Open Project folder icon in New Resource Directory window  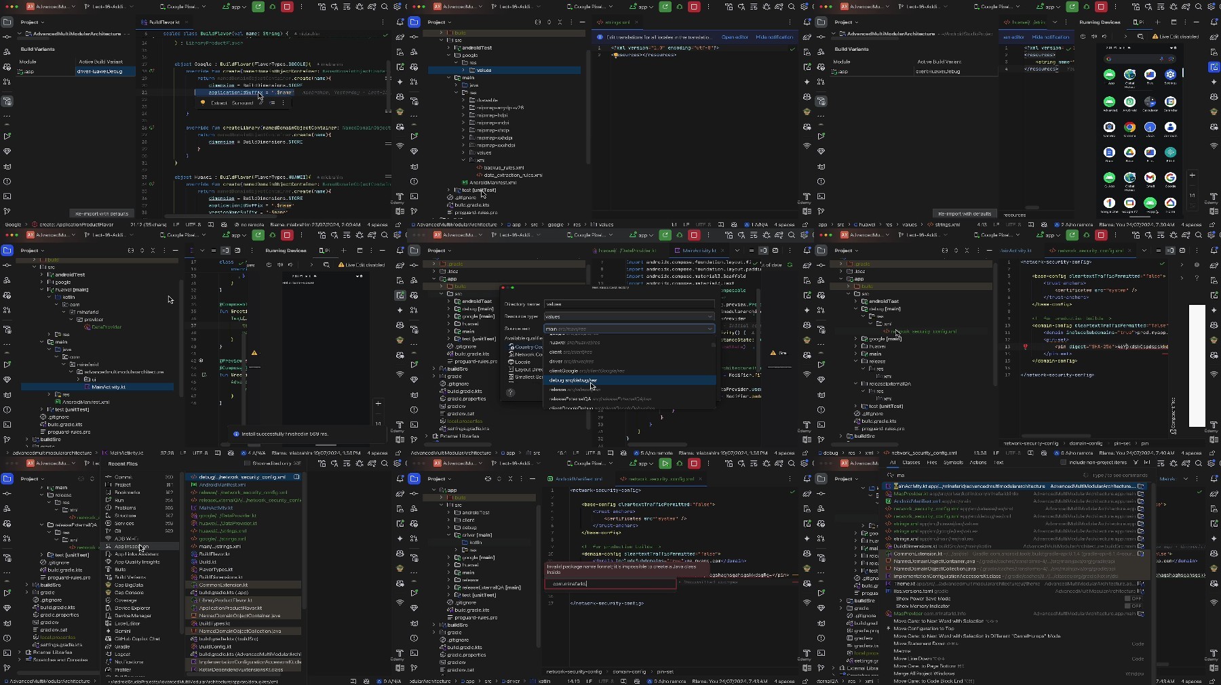[414, 250]
